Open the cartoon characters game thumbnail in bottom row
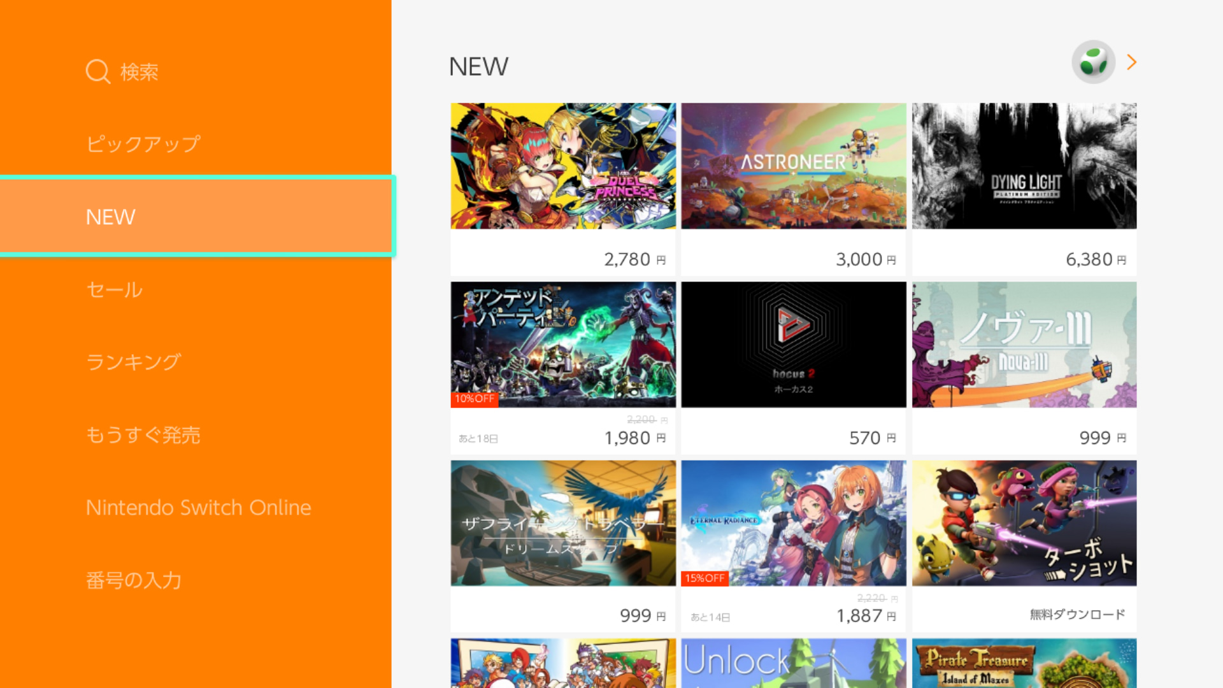Screen dimensions: 1223x688 (563, 663)
